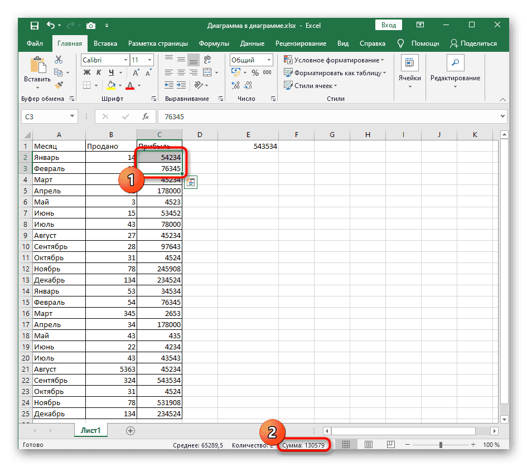Screen dimensions: 527x467
Task: Click the zoom slider in status bar
Action: point(441,445)
